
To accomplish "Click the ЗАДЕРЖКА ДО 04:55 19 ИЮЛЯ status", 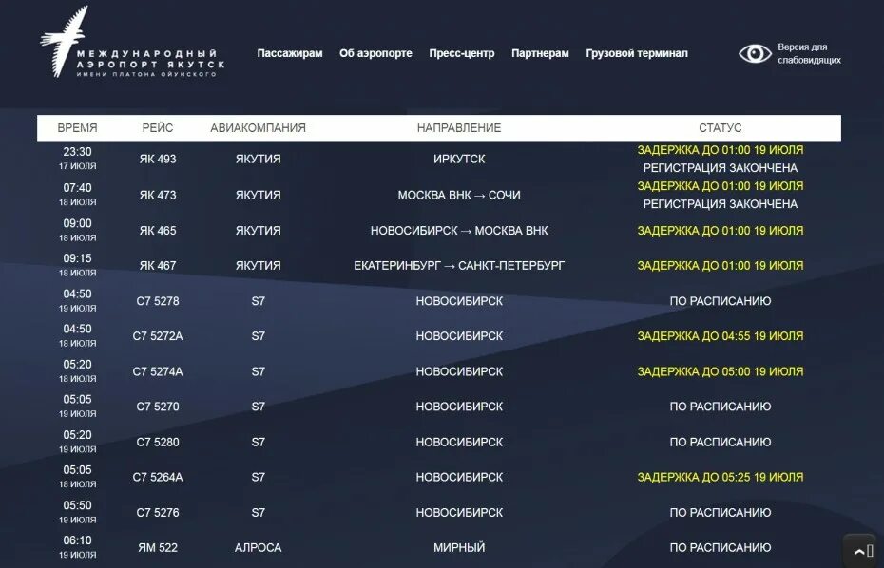I will coord(720,336).
